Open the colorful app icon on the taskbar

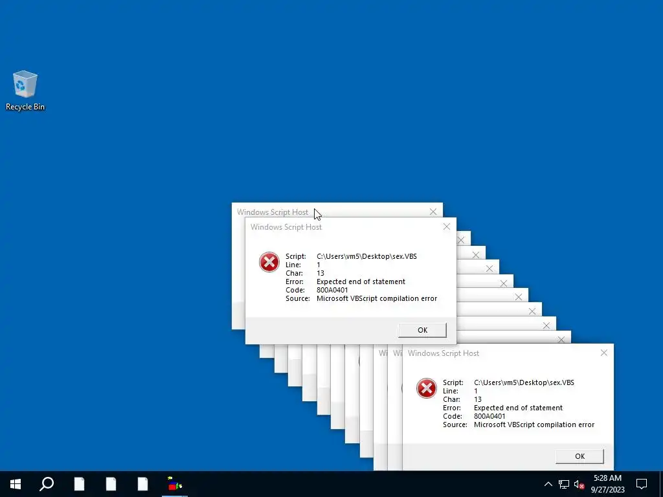click(174, 484)
